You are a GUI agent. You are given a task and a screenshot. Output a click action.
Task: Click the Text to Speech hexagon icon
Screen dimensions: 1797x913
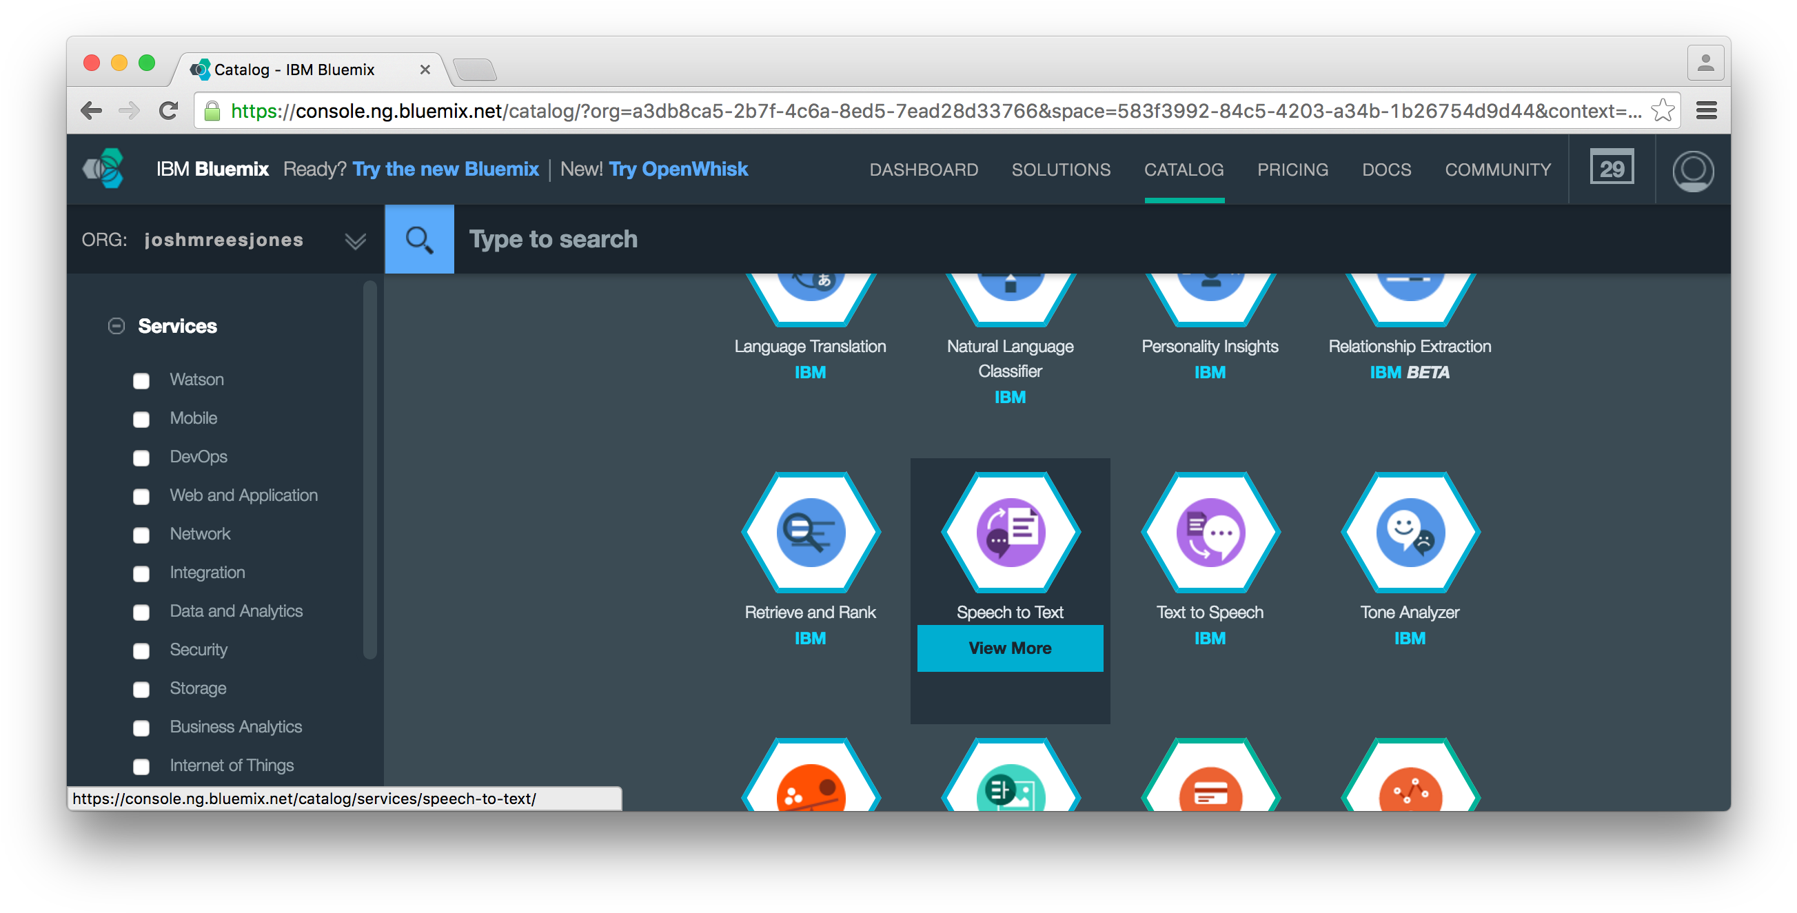[x=1210, y=533]
